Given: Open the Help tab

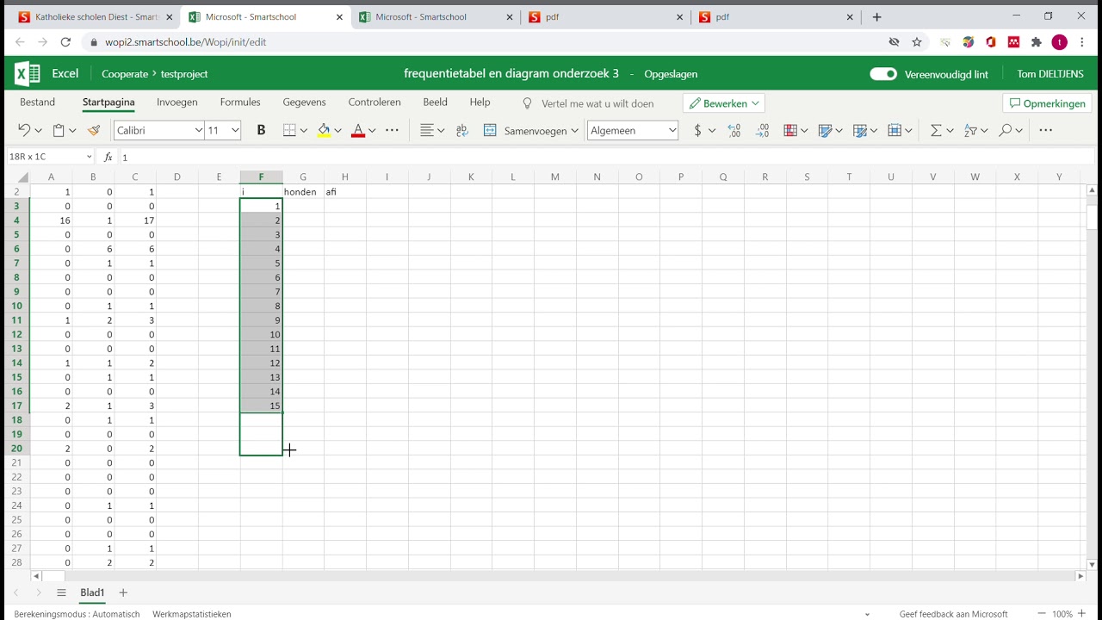Looking at the screenshot, I should pos(480,102).
